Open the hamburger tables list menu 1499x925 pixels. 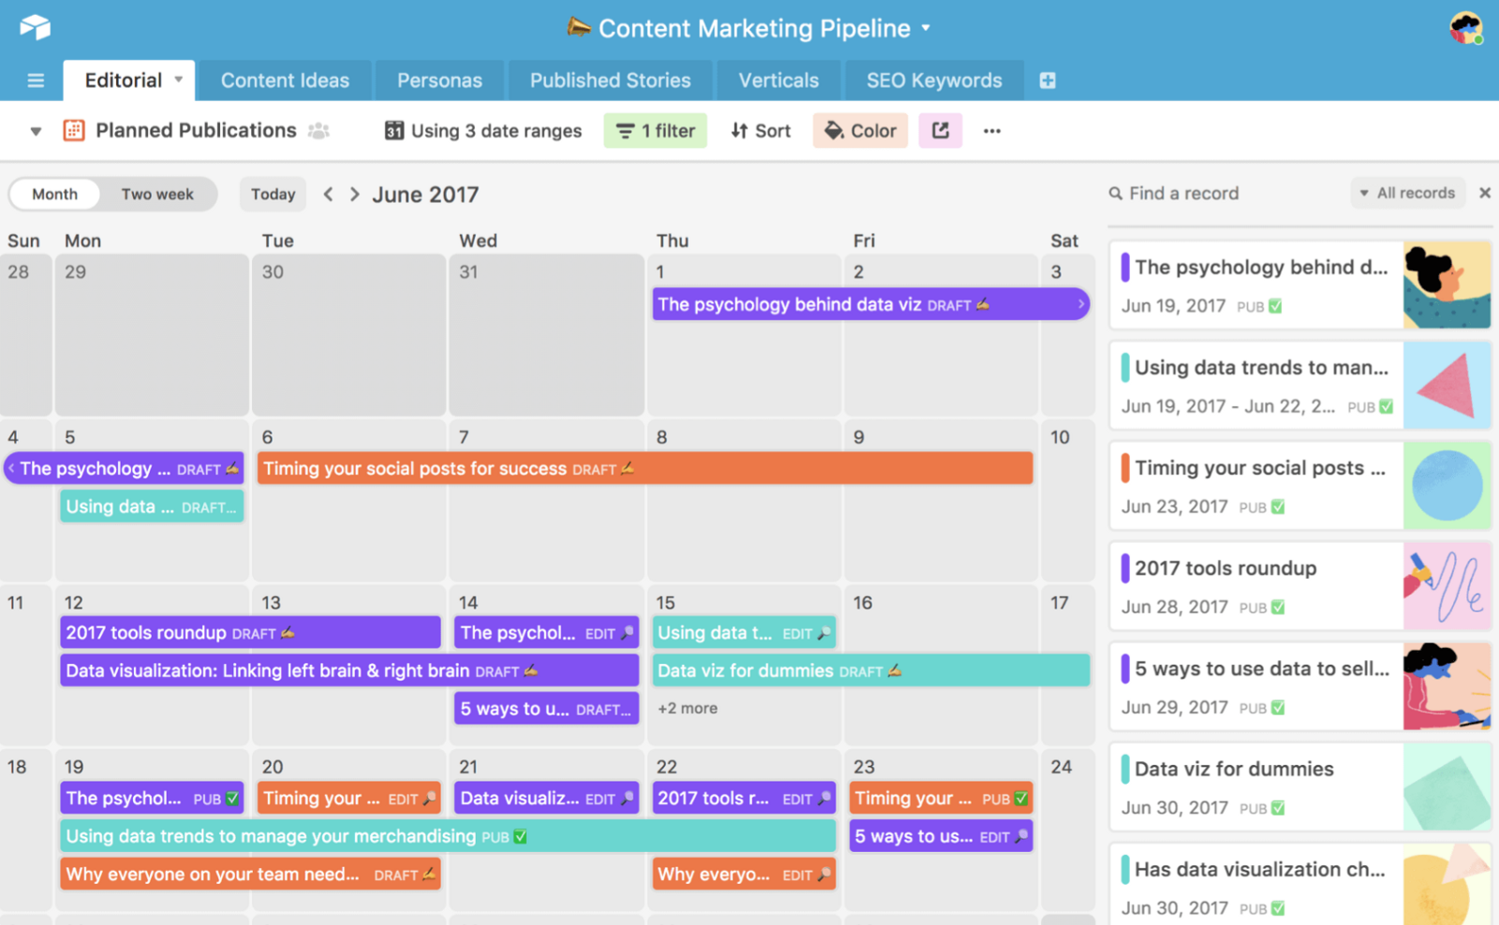[36, 81]
